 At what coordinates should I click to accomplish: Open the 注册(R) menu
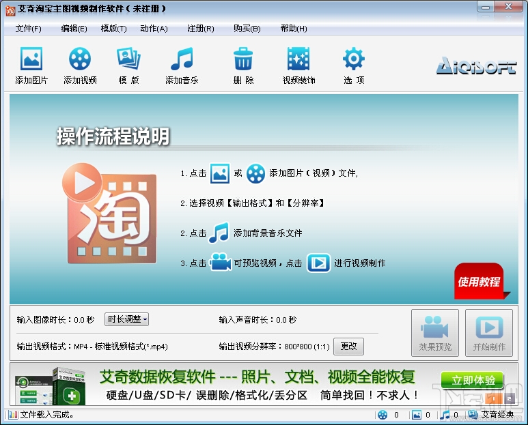click(x=201, y=29)
